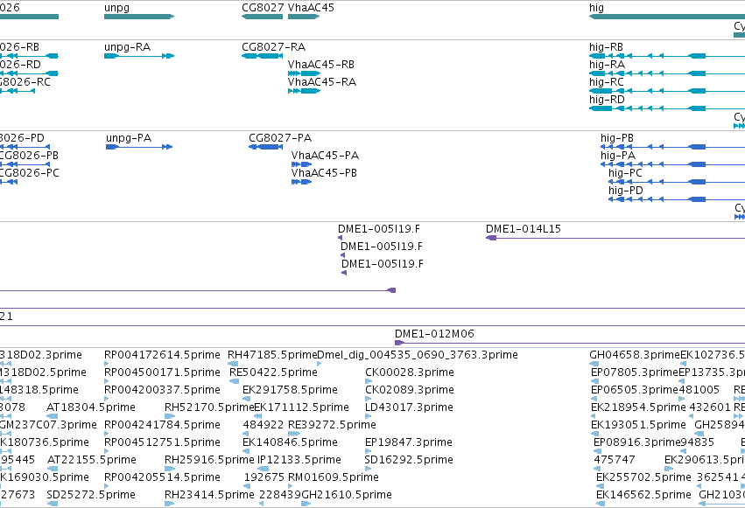Click the hig-RA transcript label
The height and width of the screenshot is (508, 745).
pyautogui.click(x=608, y=65)
